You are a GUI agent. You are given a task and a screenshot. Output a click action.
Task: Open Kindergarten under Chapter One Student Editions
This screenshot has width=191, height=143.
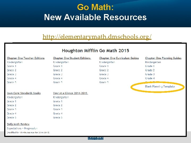(61, 62)
